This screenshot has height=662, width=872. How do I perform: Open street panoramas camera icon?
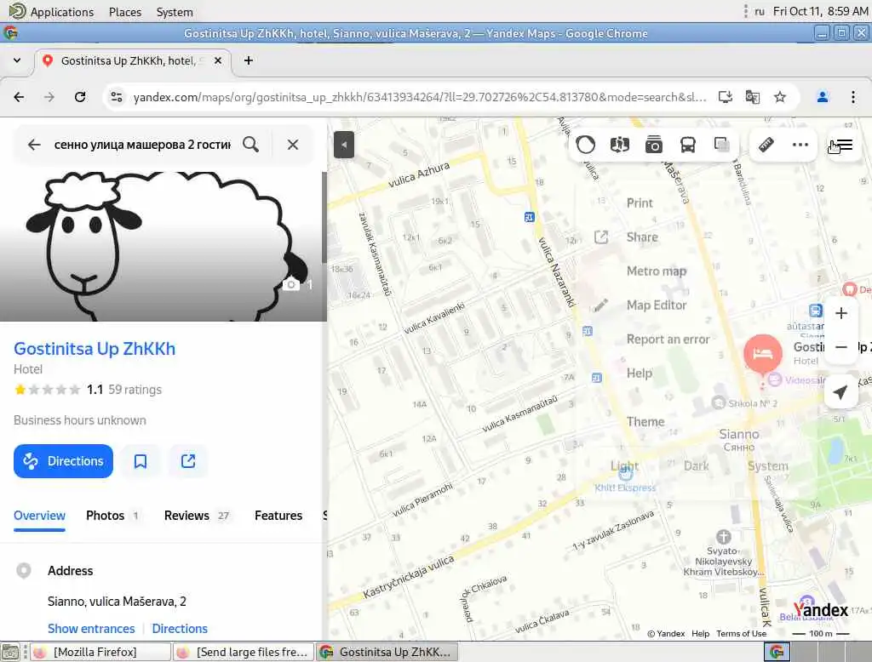(653, 145)
